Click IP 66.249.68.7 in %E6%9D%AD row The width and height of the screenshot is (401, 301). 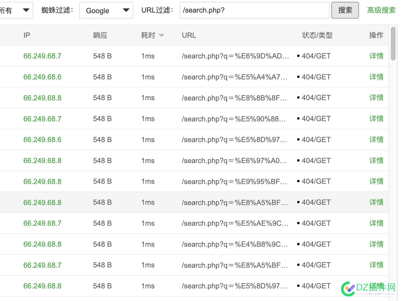tap(42, 56)
